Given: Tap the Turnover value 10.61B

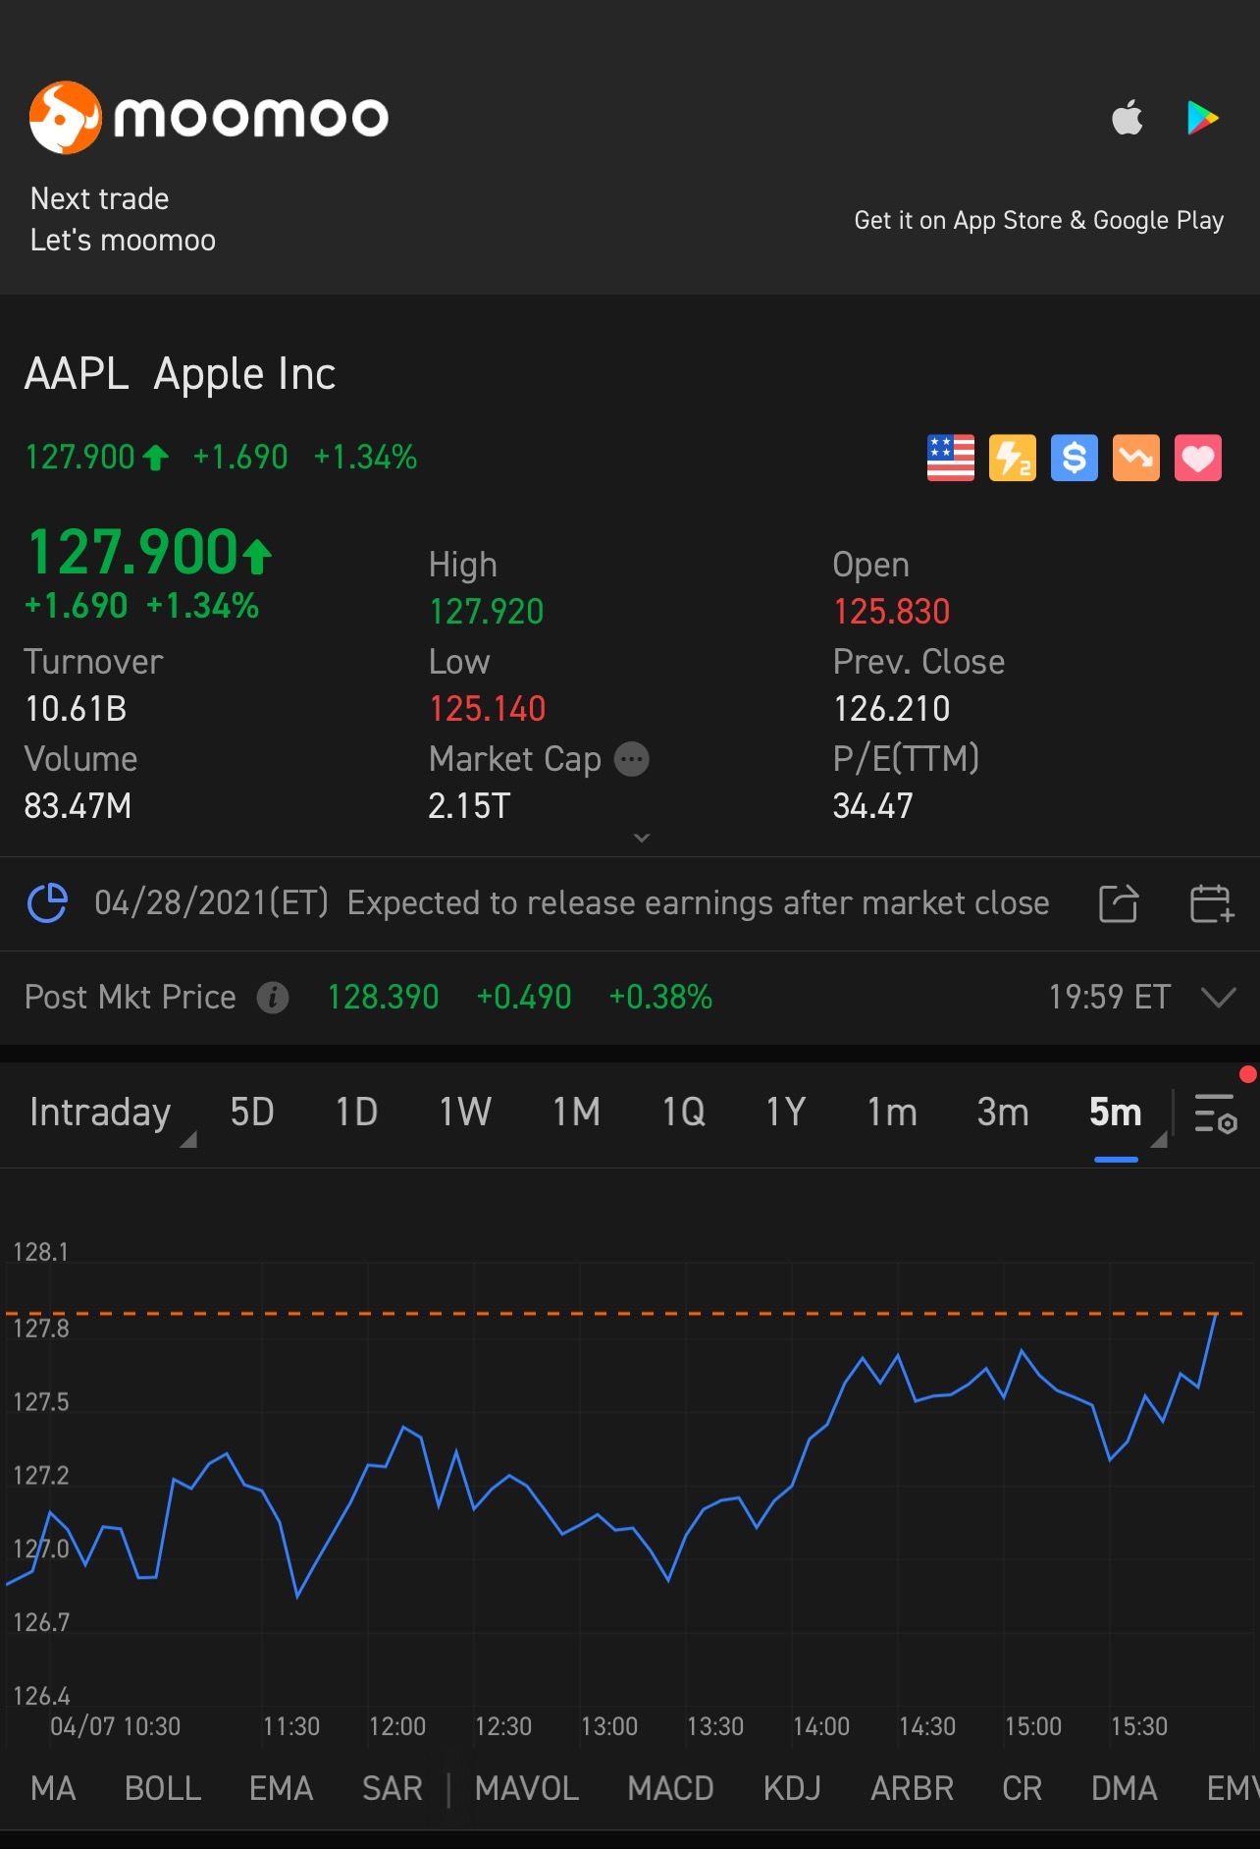Looking at the screenshot, I should tap(76, 709).
